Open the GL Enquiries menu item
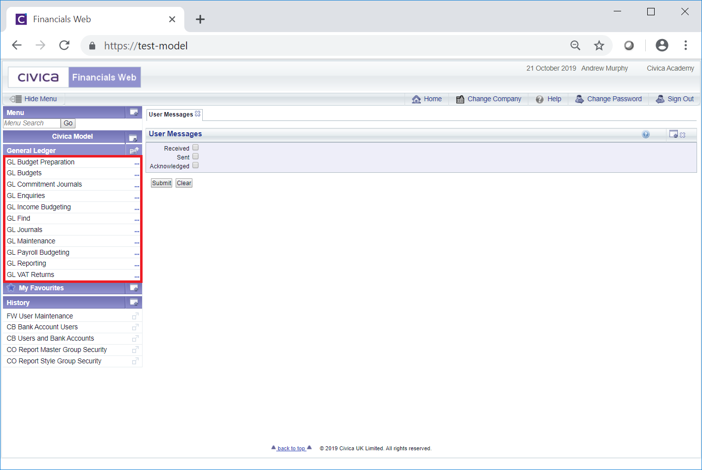The height and width of the screenshot is (470, 702). 26,196
